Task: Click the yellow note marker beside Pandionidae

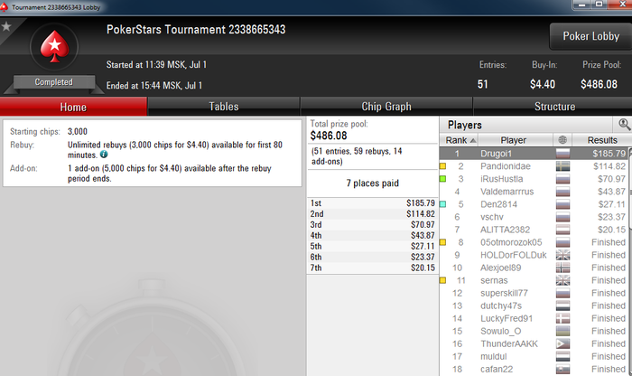Action: (442, 166)
